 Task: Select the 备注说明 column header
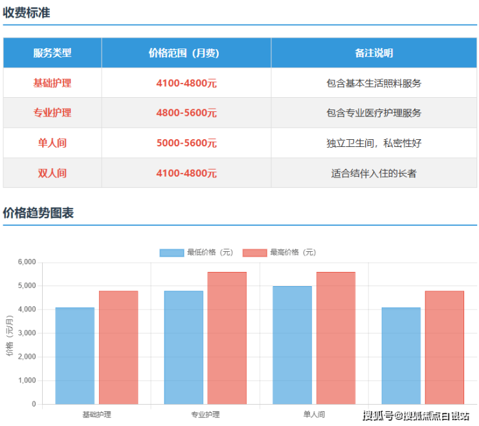point(374,53)
